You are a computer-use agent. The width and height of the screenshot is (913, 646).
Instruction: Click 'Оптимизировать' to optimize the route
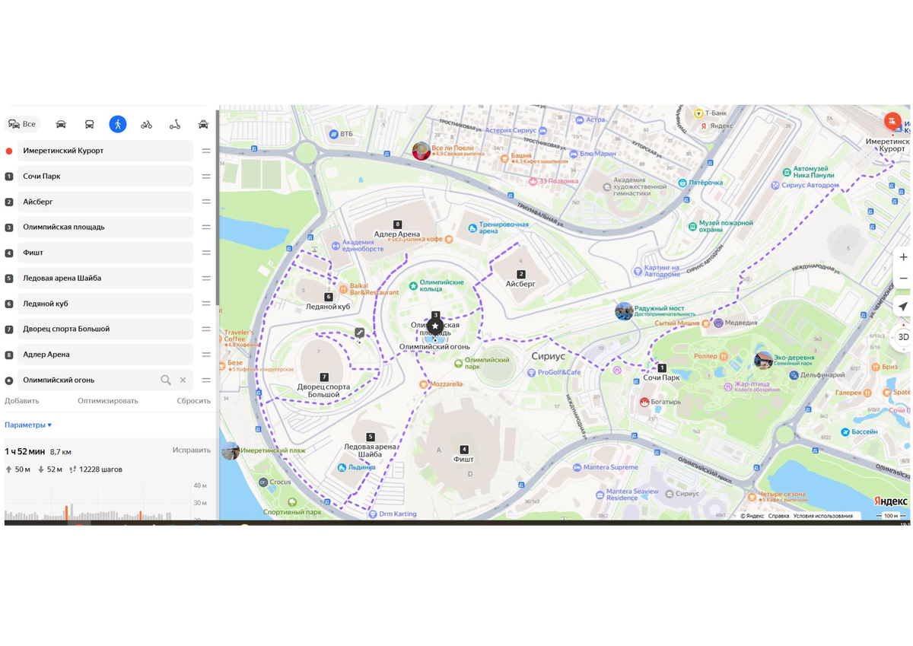click(x=107, y=401)
